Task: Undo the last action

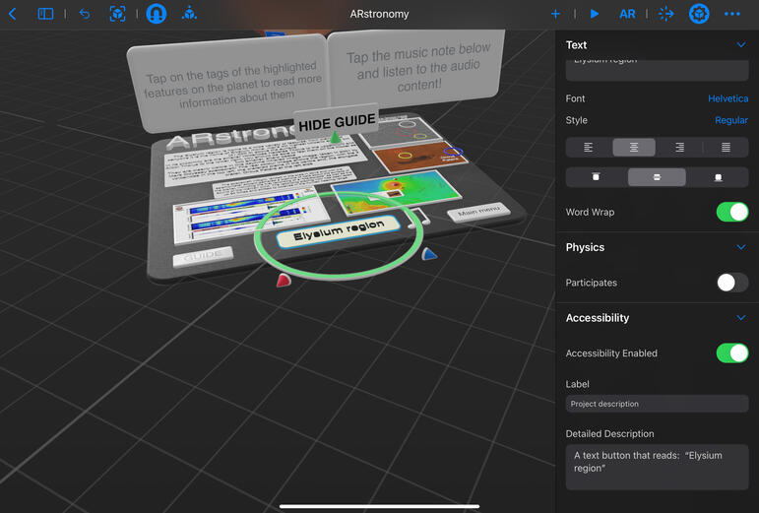Action: (x=85, y=14)
